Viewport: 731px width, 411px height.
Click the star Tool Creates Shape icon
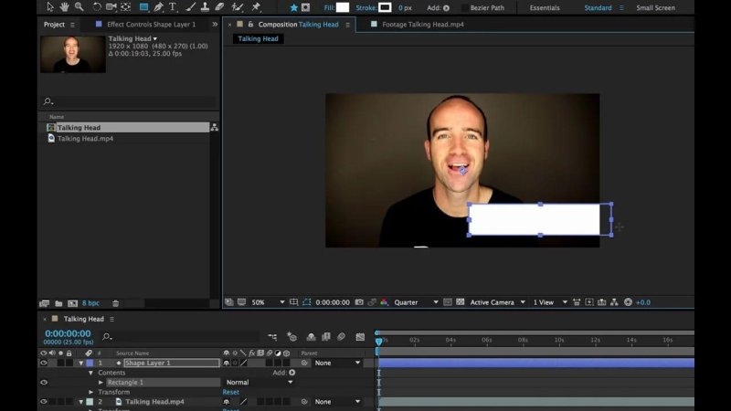[x=293, y=7]
